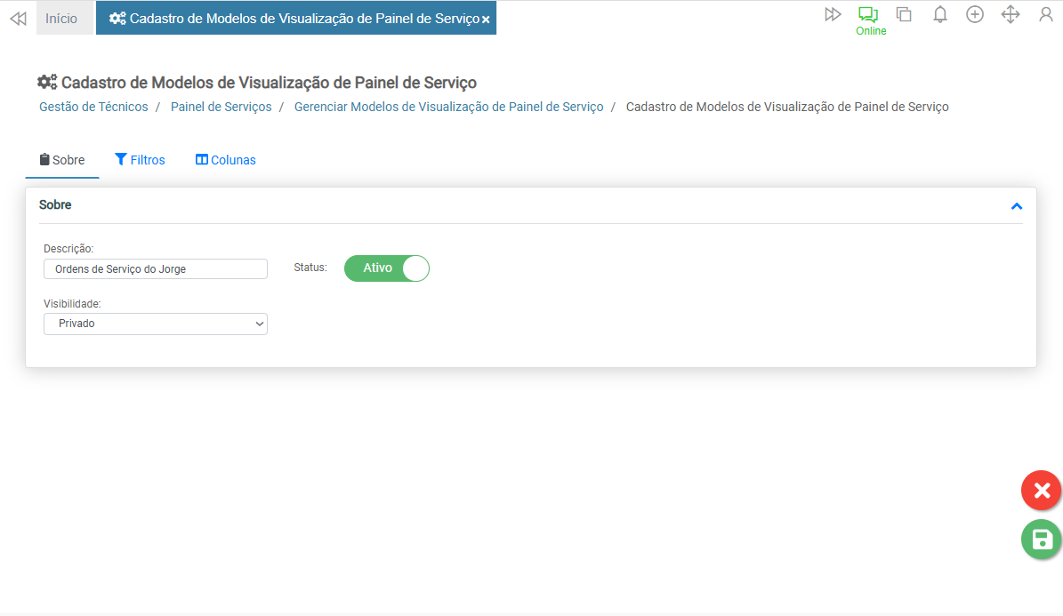The width and height of the screenshot is (1063, 616).
Task: Click the green save floppy button
Action: (x=1041, y=539)
